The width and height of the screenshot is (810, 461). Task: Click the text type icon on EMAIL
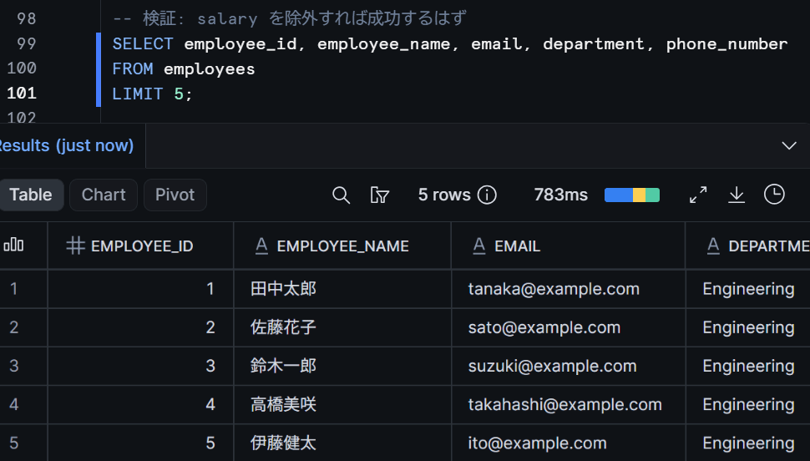479,246
